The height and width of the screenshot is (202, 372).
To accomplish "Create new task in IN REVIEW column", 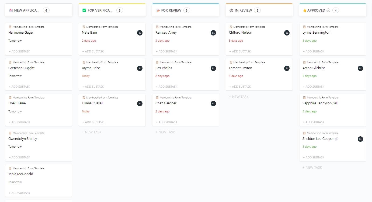I will tap(239, 97).
